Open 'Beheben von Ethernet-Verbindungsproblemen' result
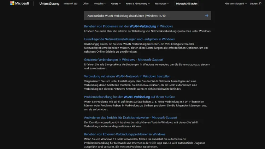Image resolution: width=265 pixels, height=149 pixels. click(x=125, y=134)
